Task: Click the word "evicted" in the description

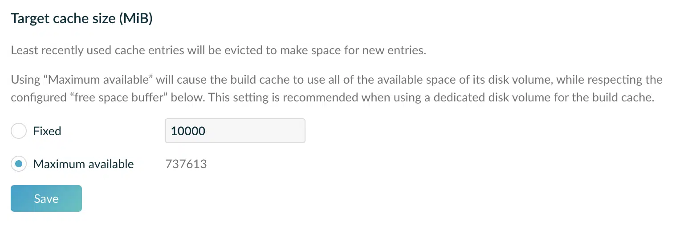Action: (244, 50)
